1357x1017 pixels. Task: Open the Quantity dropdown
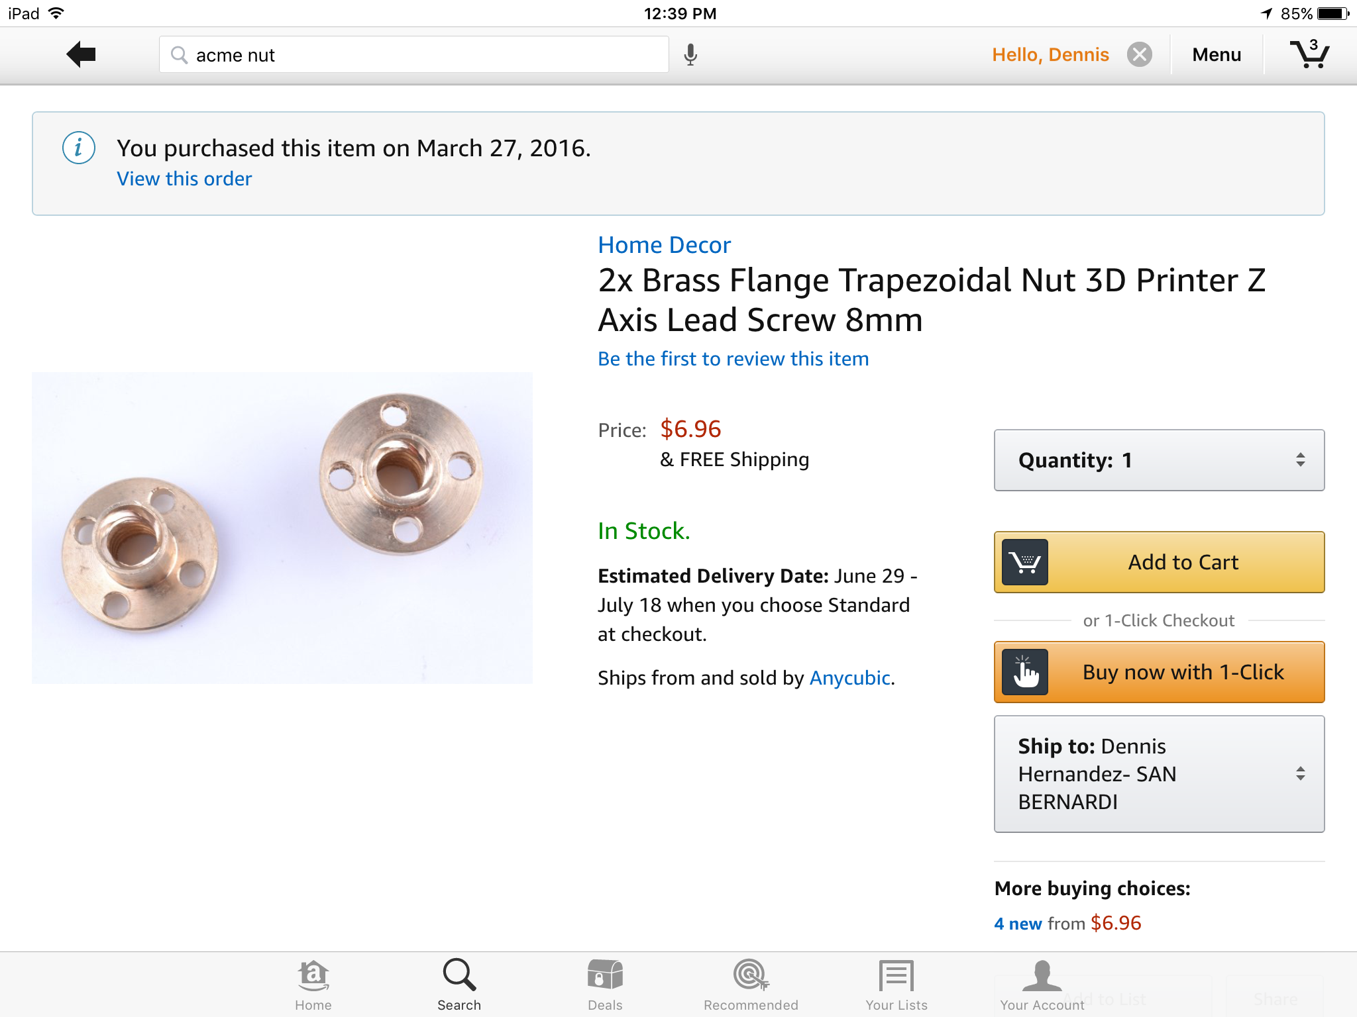point(1159,460)
